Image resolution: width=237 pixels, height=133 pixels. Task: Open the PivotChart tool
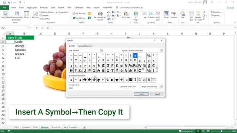(x=126, y=16)
